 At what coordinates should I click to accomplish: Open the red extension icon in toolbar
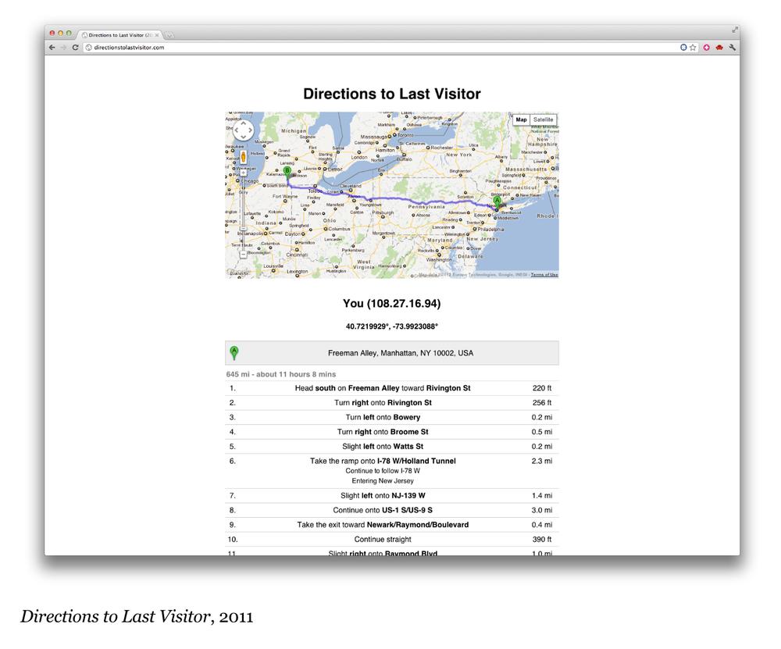[x=719, y=48]
